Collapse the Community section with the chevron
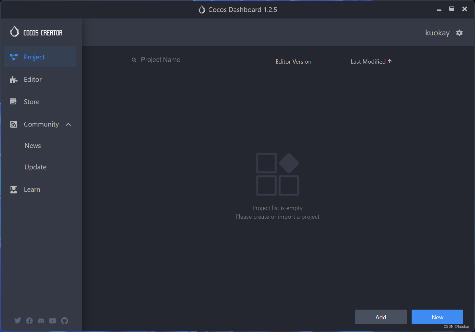Viewport: 475px width, 332px height. click(68, 124)
